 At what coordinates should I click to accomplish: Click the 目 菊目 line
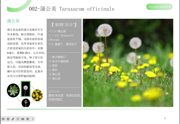pos(53,66)
